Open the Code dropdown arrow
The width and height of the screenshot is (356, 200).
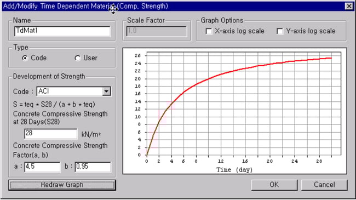click(x=106, y=92)
